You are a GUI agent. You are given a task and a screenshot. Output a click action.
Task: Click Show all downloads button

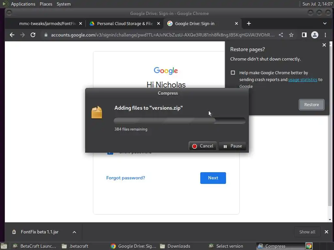coord(307,232)
